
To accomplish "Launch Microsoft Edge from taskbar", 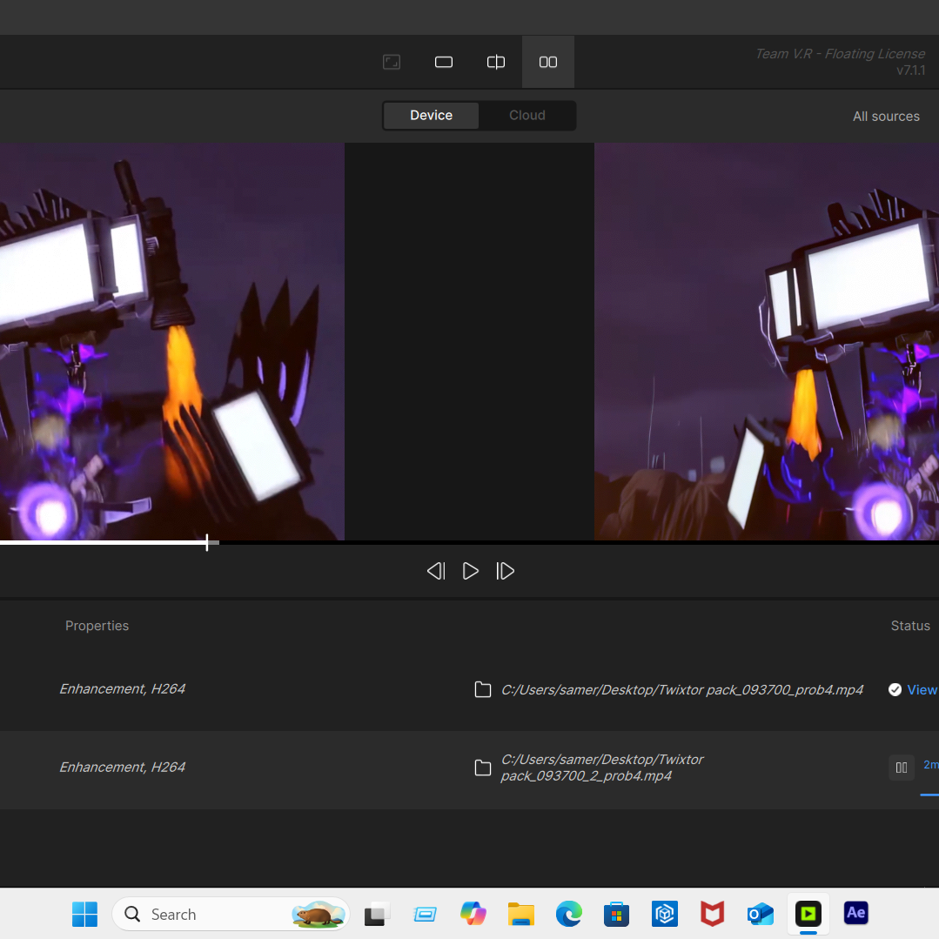I will (569, 915).
